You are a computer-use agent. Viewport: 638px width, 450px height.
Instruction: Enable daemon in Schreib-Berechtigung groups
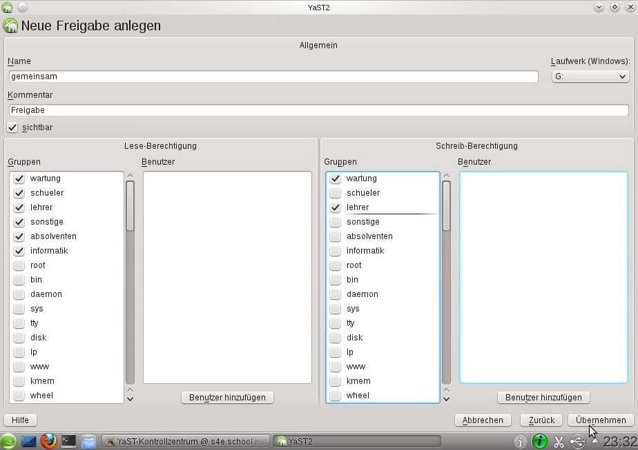click(335, 294)
